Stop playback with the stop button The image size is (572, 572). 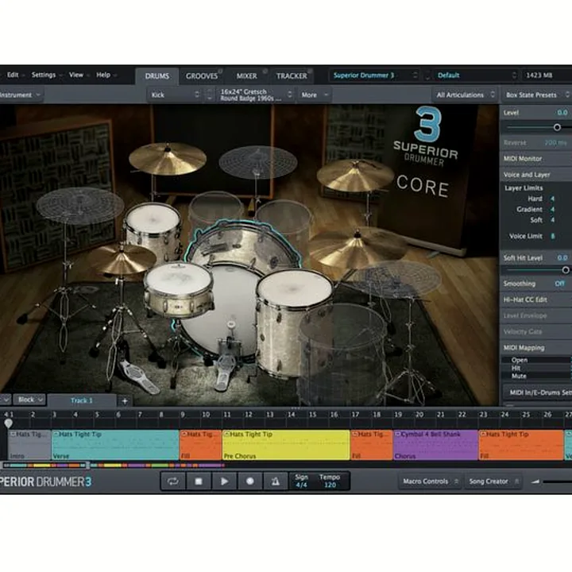(x=199, y=481)
